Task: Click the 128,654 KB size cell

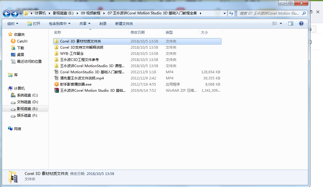Action: (x=211, y=72)
